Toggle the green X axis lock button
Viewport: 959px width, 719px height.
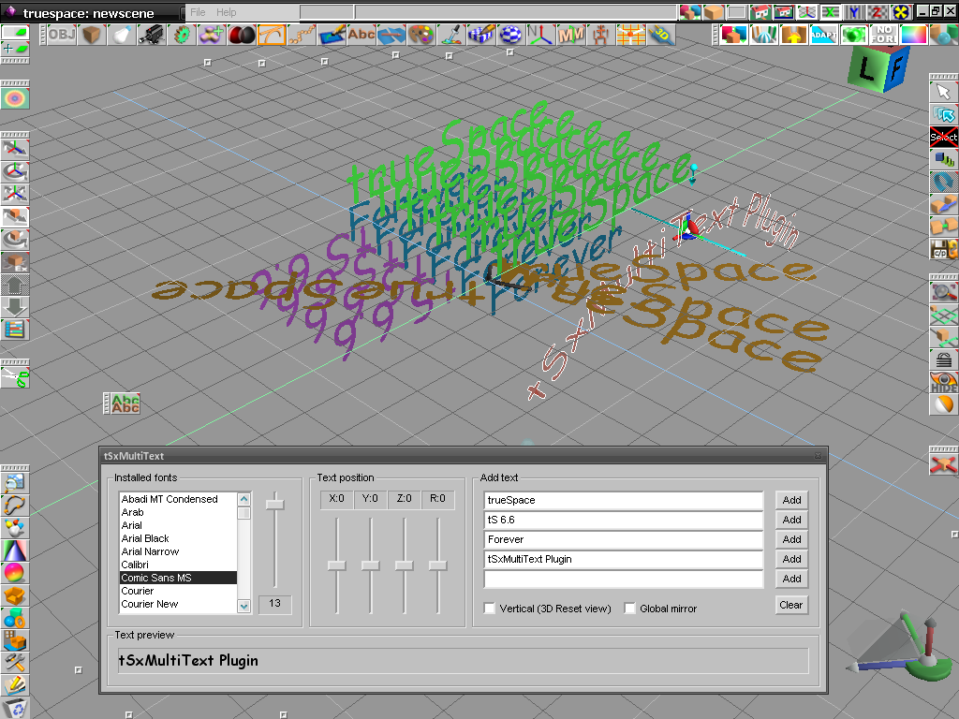[x=830, y=12]
